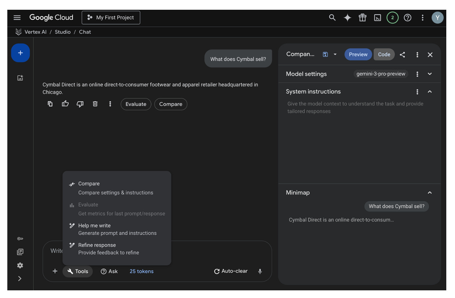455x298 pixels.
Task: Select Minimap 'What does Cymbal sell?' bubble
Action: pyautogui.click(x=396, y=206)
